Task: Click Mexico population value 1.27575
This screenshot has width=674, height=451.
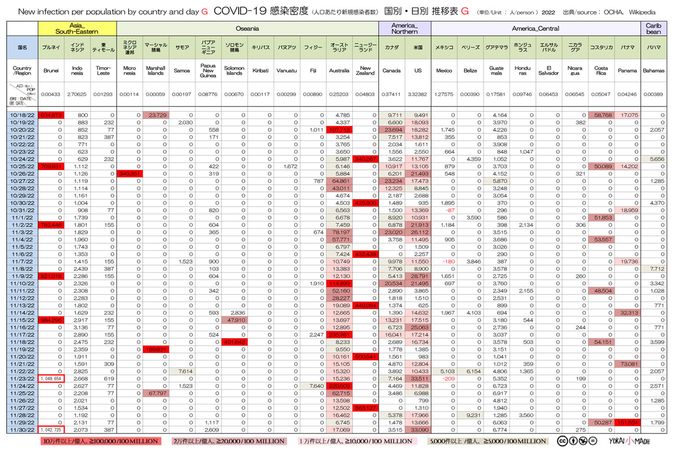Action: [444, 95]
